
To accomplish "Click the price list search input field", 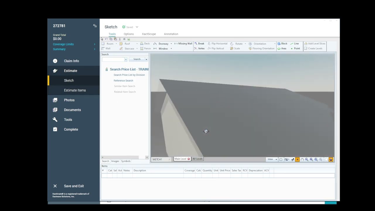I will (113, 59).
